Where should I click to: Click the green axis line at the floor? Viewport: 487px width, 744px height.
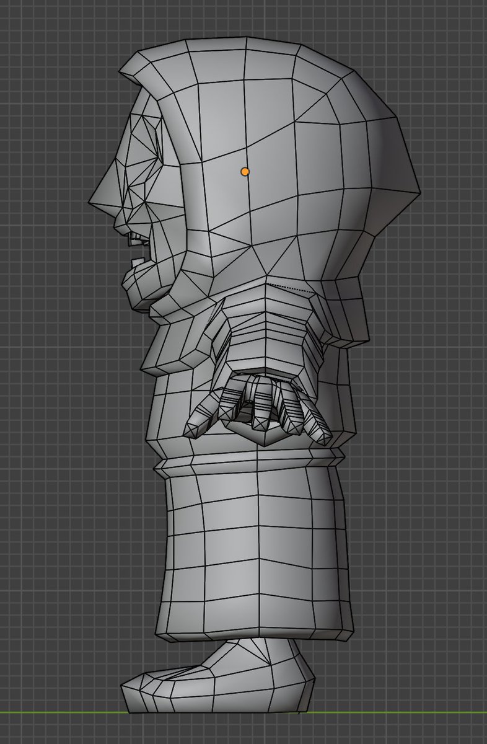243,712
